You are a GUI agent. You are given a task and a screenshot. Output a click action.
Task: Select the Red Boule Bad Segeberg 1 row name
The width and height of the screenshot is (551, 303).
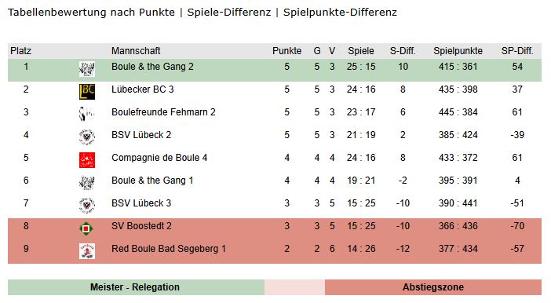click(168, 249)
